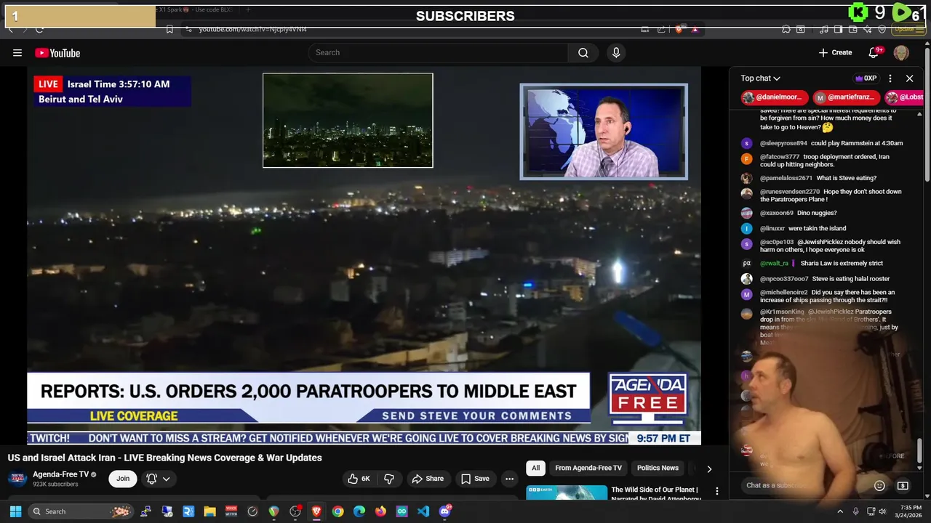The height and width of the screenshot is (523, 931).
Task: Open the system tray volume control
Action: click(x=884, y=511)
